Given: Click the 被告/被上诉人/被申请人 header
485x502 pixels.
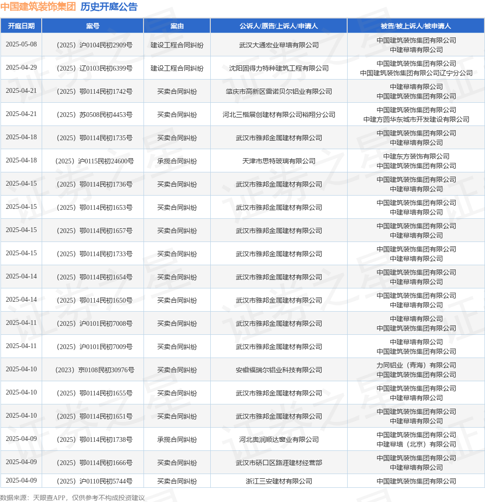Looking at the screenshot, I should 415,26.
